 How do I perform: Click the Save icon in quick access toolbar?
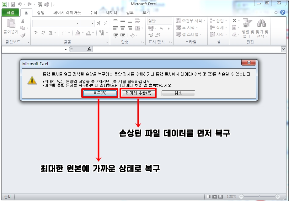point(13,4)
